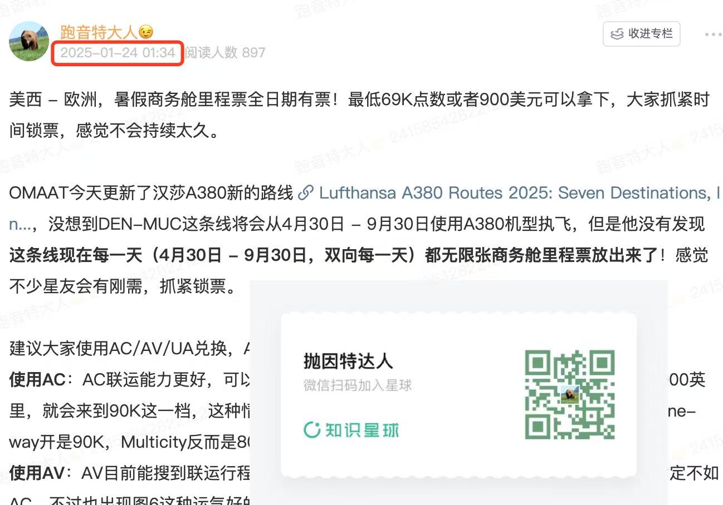Click text OMAAT今天更新了汉莎A380新的路线
723x505 pixels.
click(x=151, y=194)
